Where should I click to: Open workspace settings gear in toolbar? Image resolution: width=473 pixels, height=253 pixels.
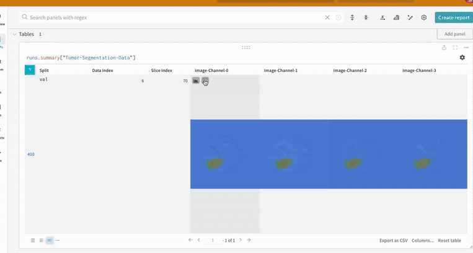pos(424,18)
